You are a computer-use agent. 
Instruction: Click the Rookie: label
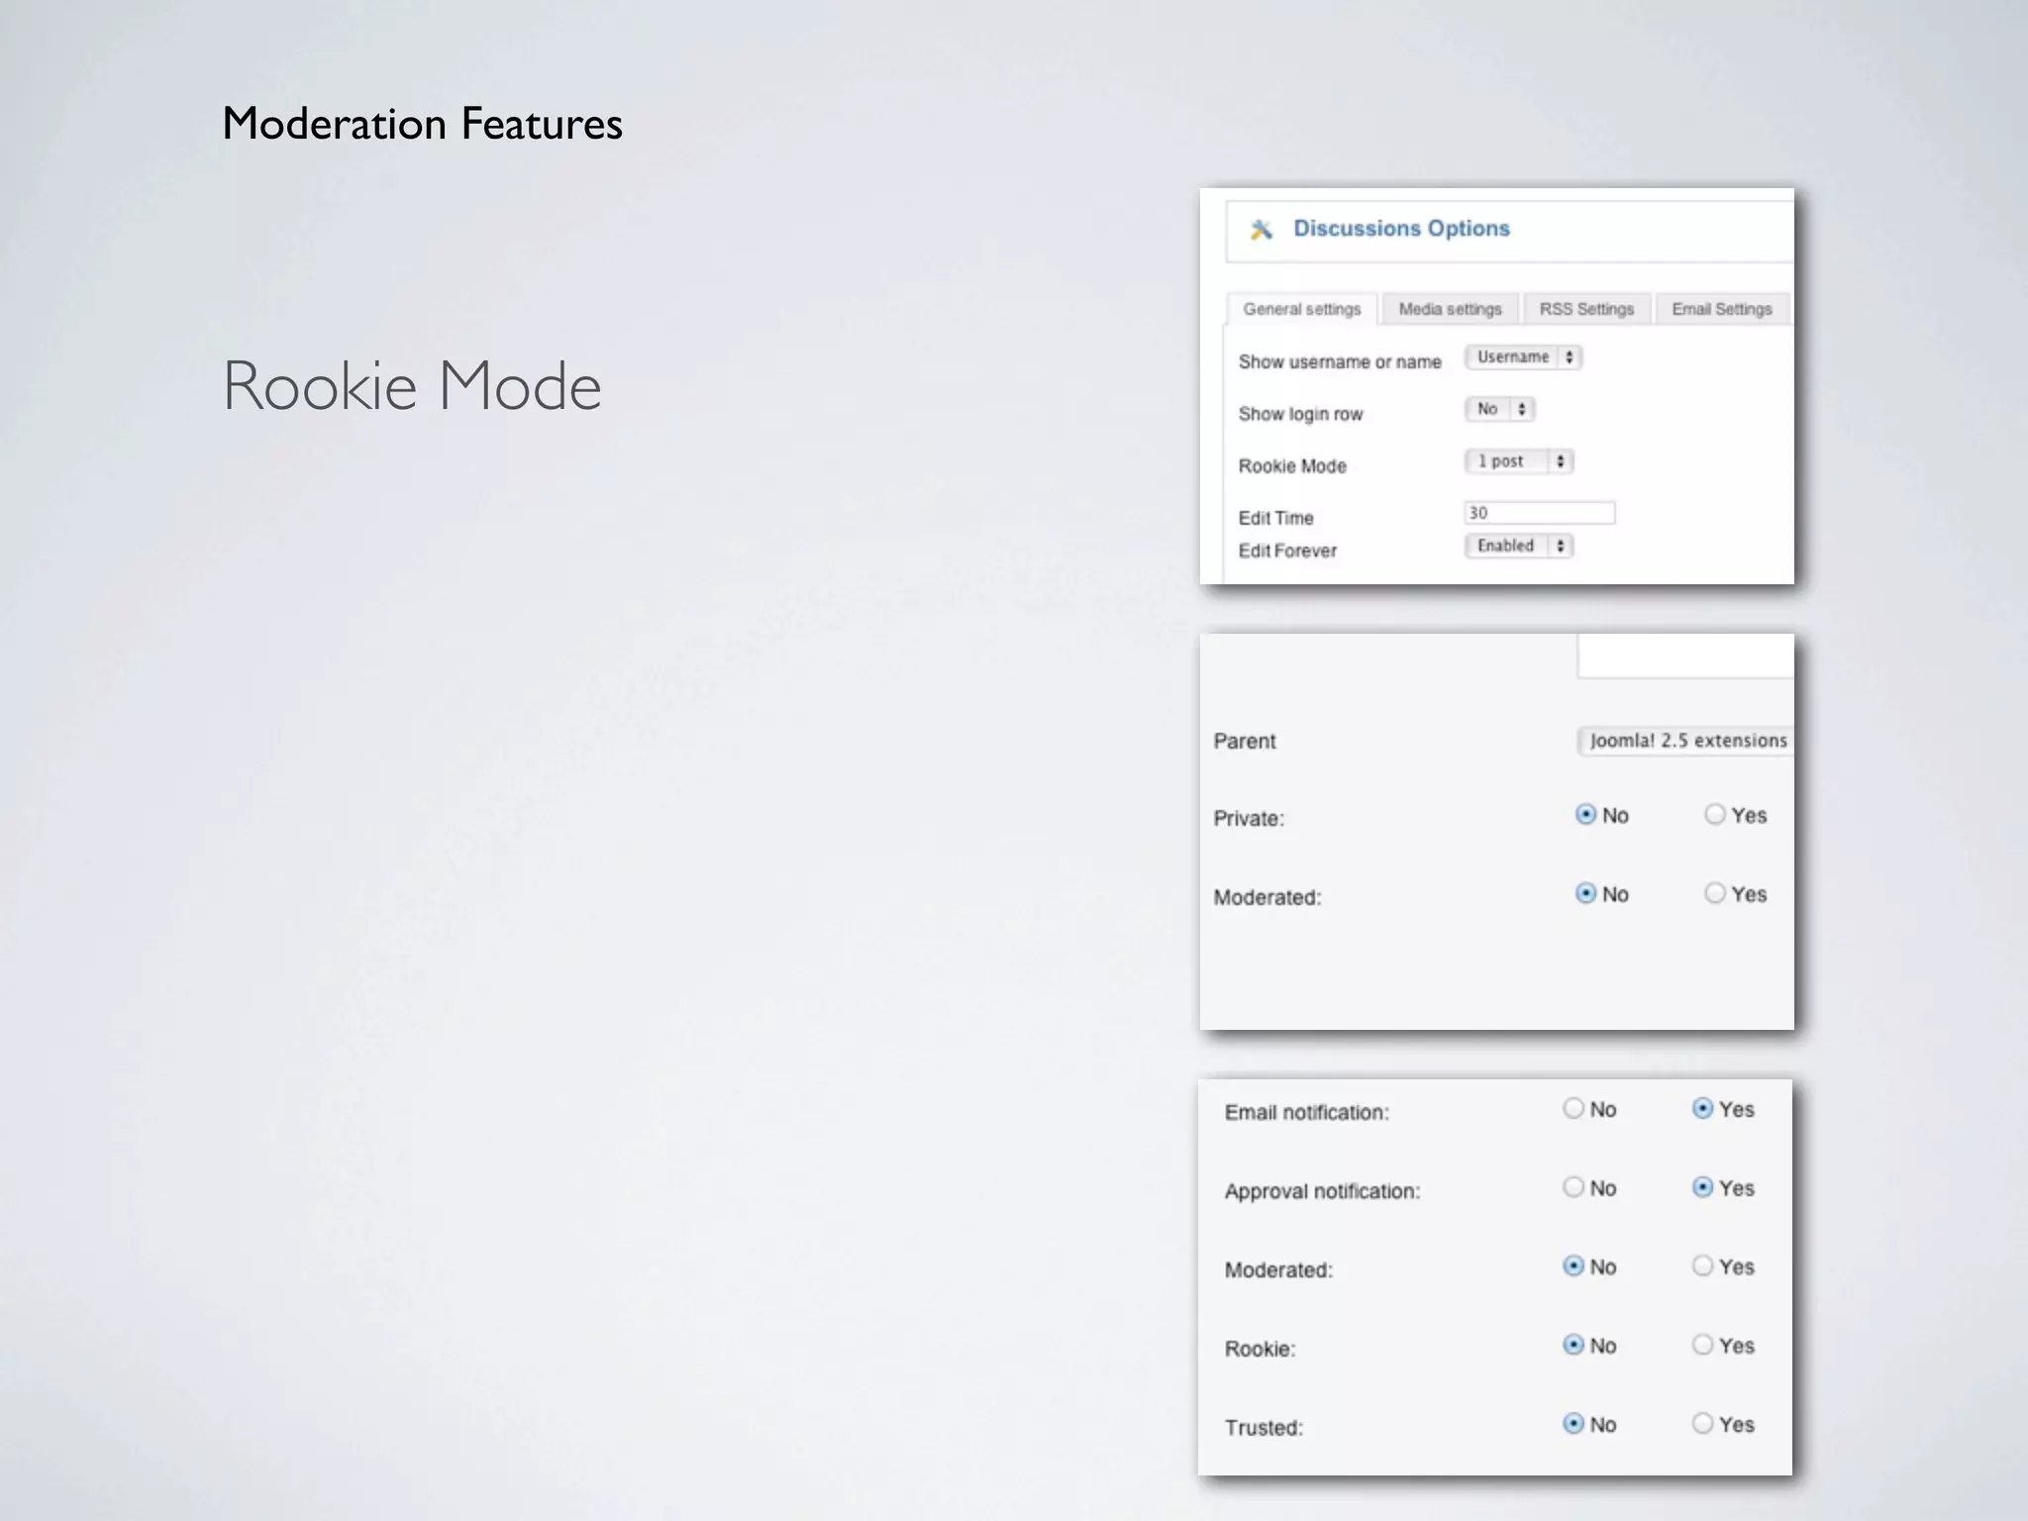[x=1260, y=1349]
